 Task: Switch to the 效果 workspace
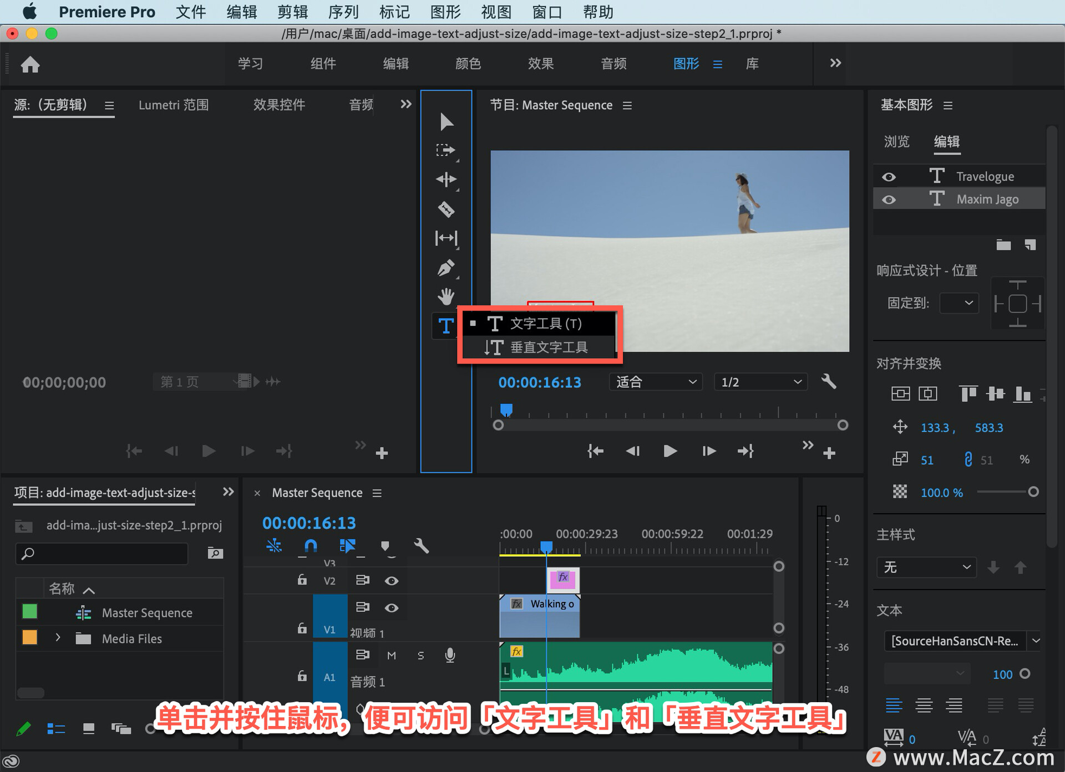pos(540,64)
